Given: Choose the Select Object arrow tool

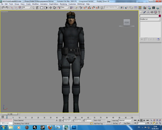Looking at the screenshot, I should tap(33, 8).
